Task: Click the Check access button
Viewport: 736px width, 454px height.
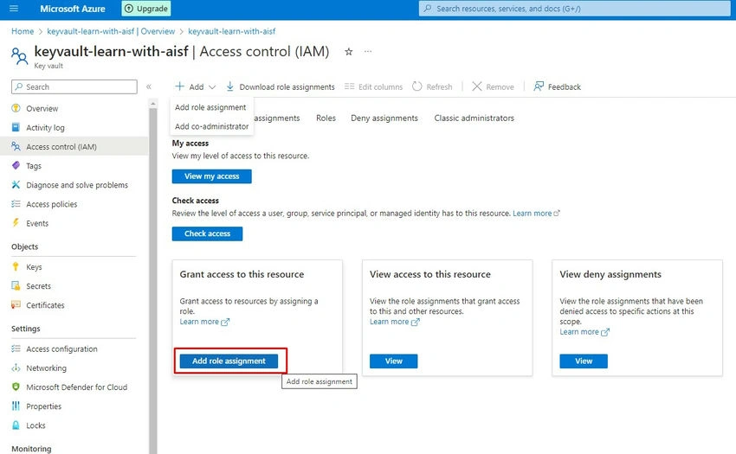Action: pyautogui.click(x=207, y=233)
